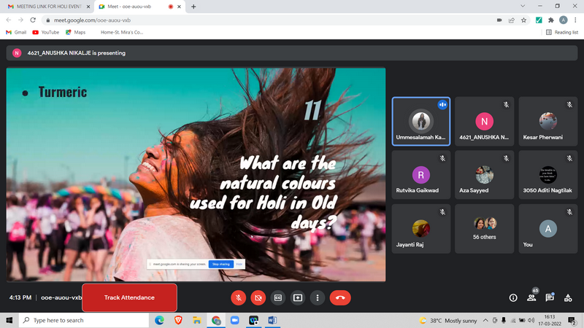
Task: Reload the Meet page
Action: point(33,20)
